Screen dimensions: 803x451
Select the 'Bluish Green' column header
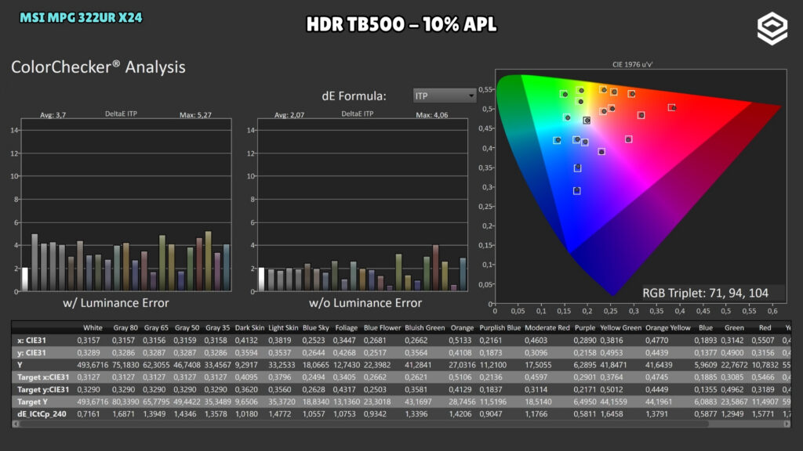(424, 328)
